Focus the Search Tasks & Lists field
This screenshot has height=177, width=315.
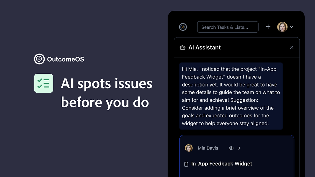click(x=228, y=27)
